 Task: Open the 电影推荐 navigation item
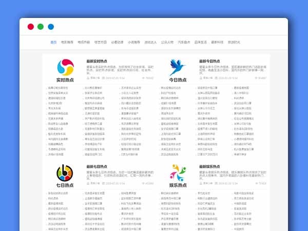67,42
